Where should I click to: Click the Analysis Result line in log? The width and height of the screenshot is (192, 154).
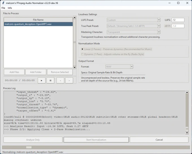(x=46, y=126)
